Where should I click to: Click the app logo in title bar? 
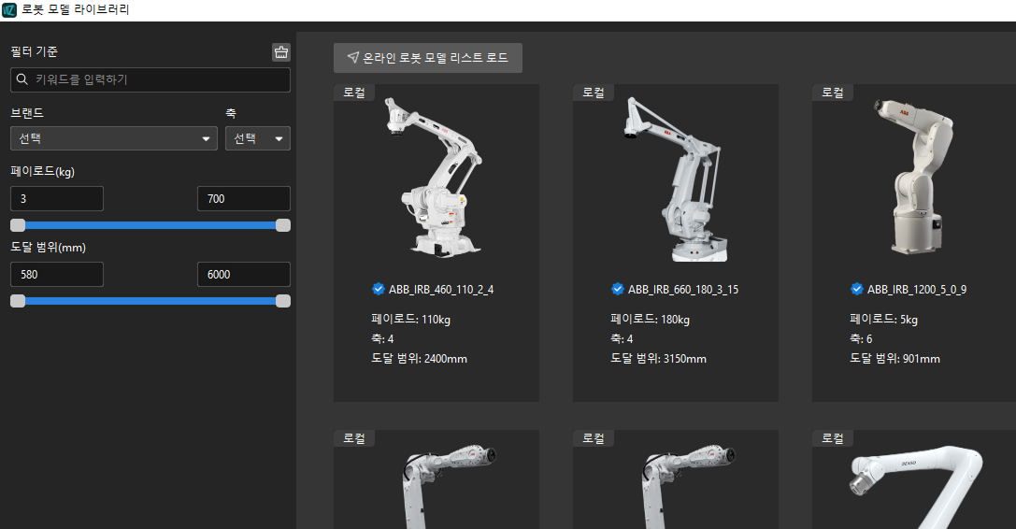point(9,10)
